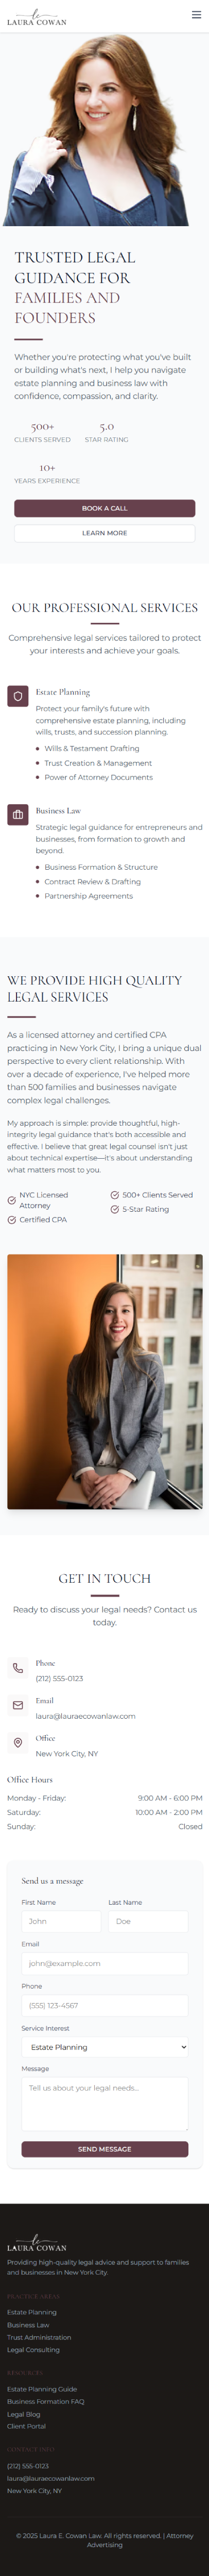209x2576 pixels.
Task: Open the Estate Planning Guide footer link
Action: [42, 2389]
